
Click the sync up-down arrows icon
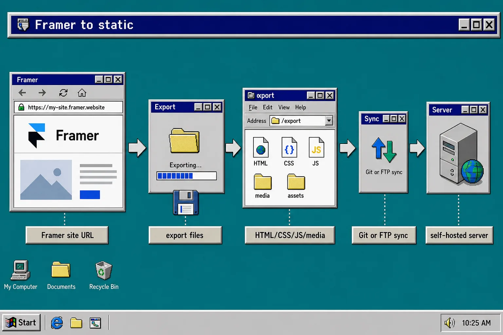click(x=384, y=150)
